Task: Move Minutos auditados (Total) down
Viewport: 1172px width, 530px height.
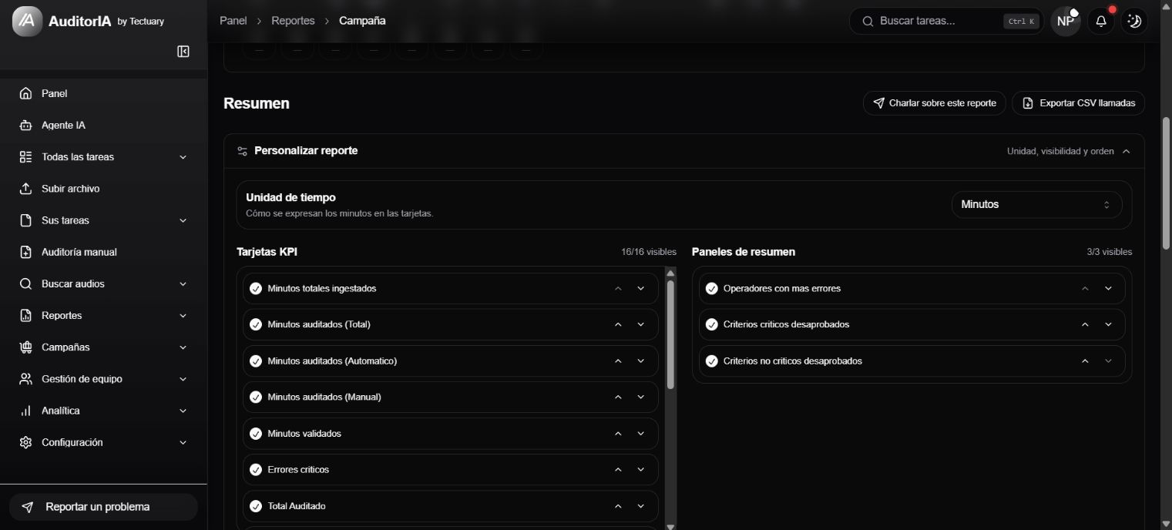Action: pyautogui.click(x=640, y=324)
